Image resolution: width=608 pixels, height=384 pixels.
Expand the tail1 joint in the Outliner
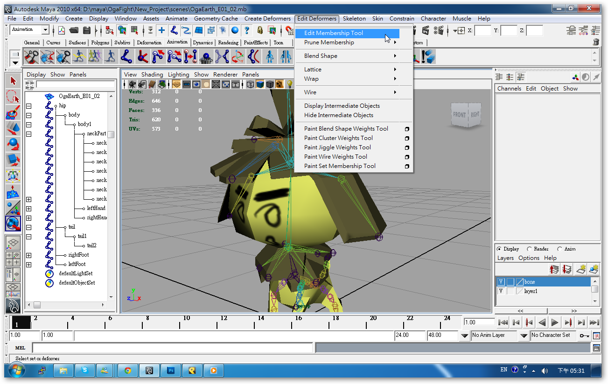point(29,236)
